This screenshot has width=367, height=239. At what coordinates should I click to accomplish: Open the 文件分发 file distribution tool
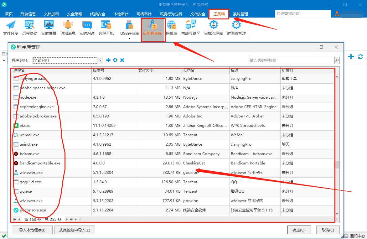pyautogui.click(x=11, y=28)
